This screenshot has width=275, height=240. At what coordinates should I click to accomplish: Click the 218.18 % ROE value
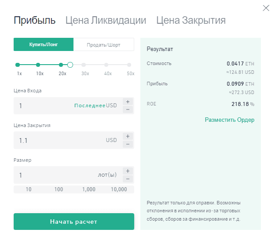tap(243, 104)
